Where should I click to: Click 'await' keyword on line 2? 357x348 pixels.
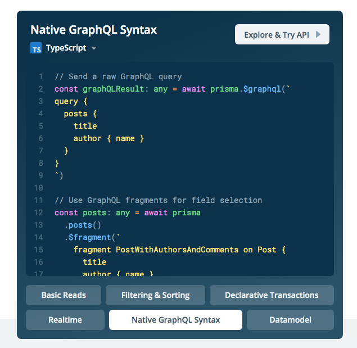[x=193, y=89]
